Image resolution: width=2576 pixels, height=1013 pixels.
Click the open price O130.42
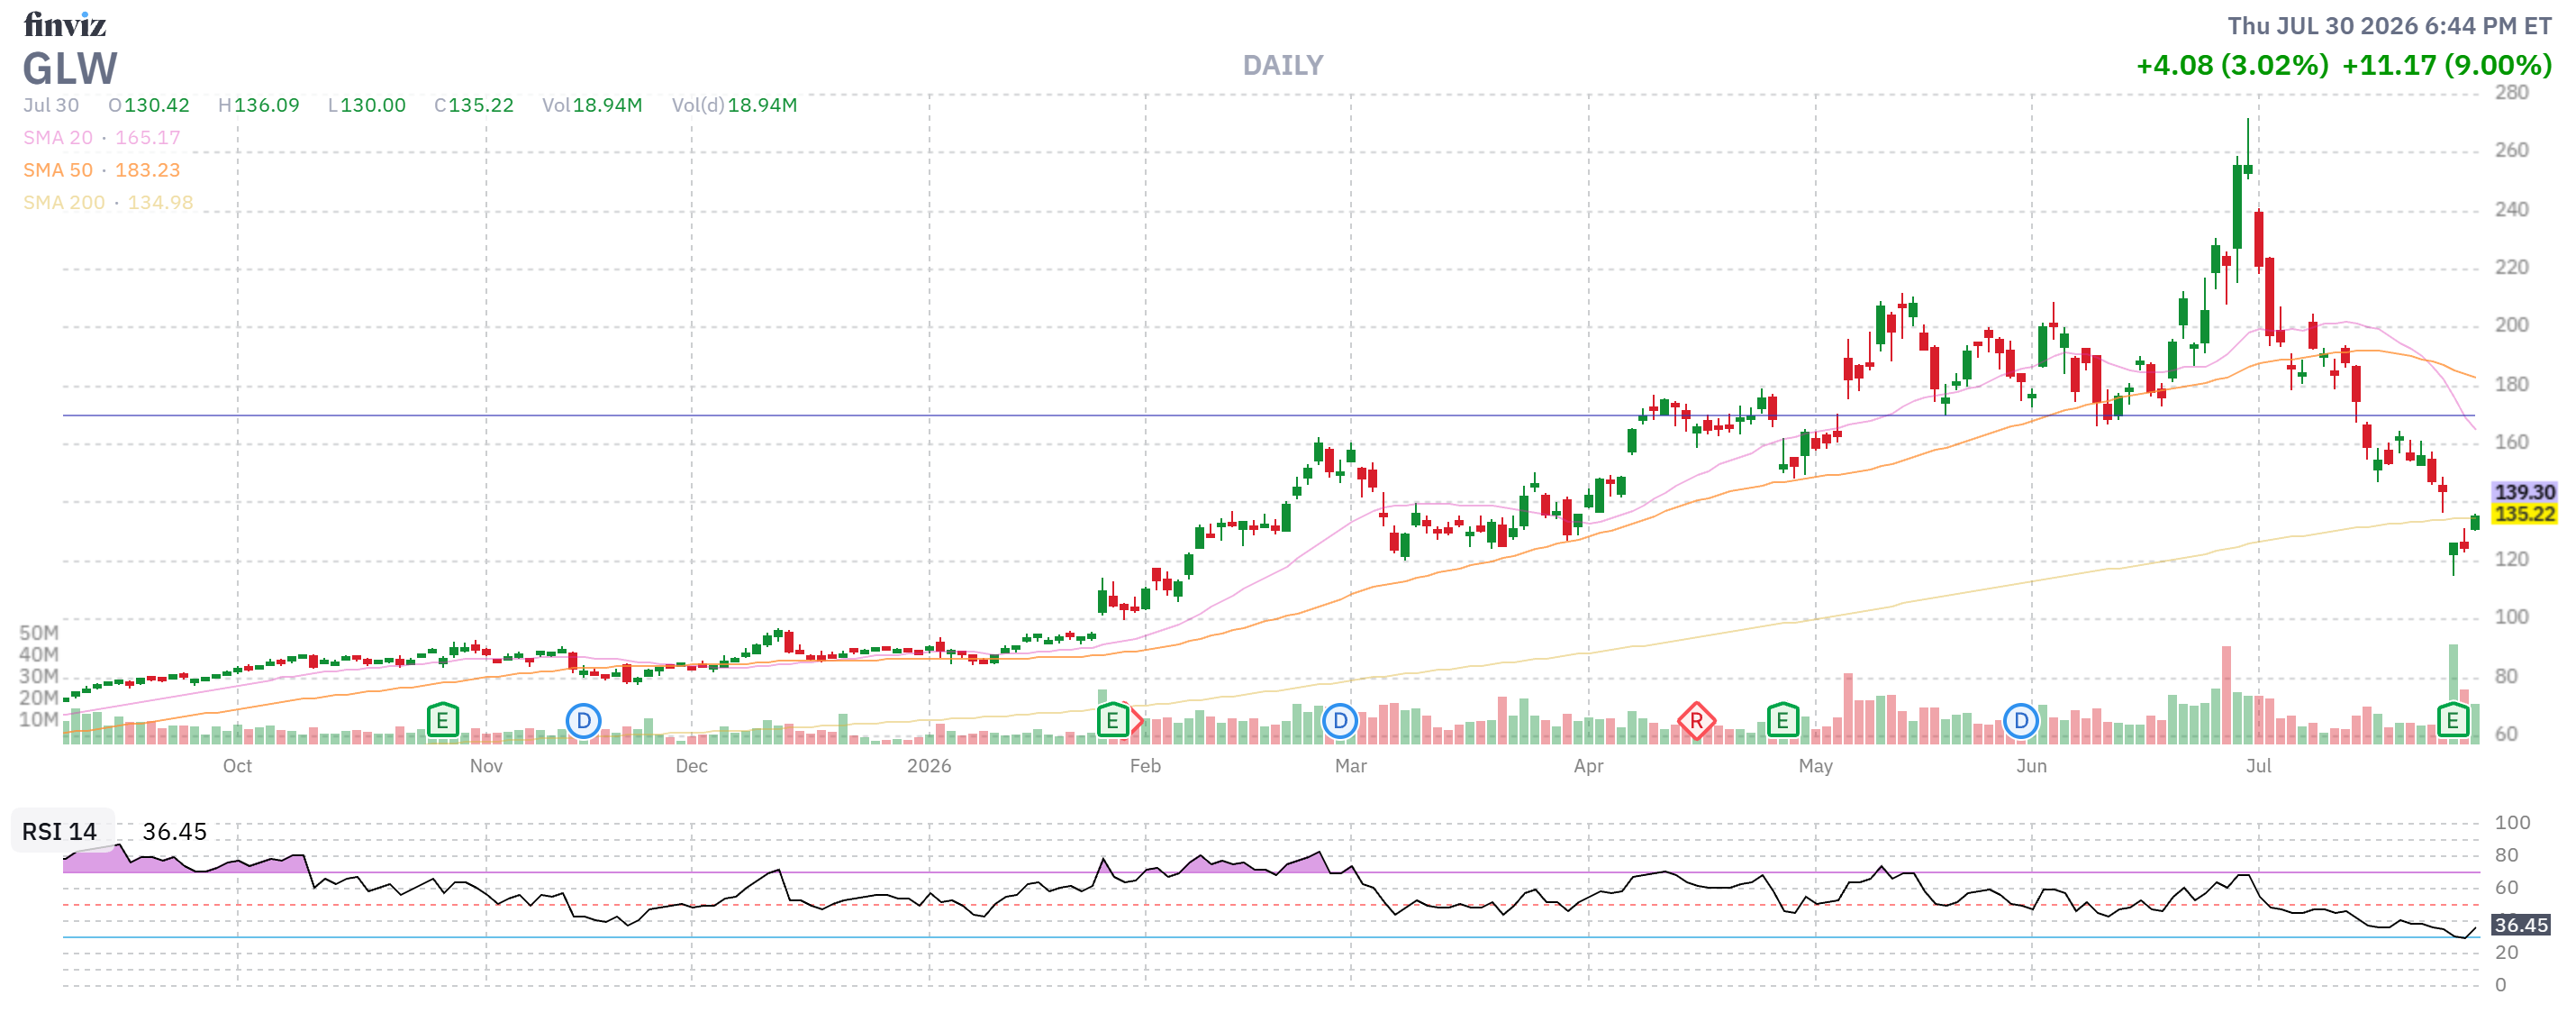[x=149, y=105]
